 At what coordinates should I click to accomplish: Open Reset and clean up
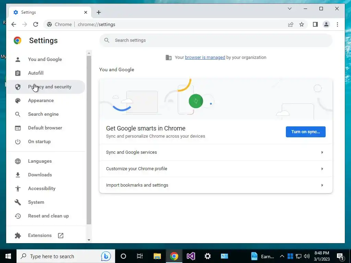[x=46, y=216]
